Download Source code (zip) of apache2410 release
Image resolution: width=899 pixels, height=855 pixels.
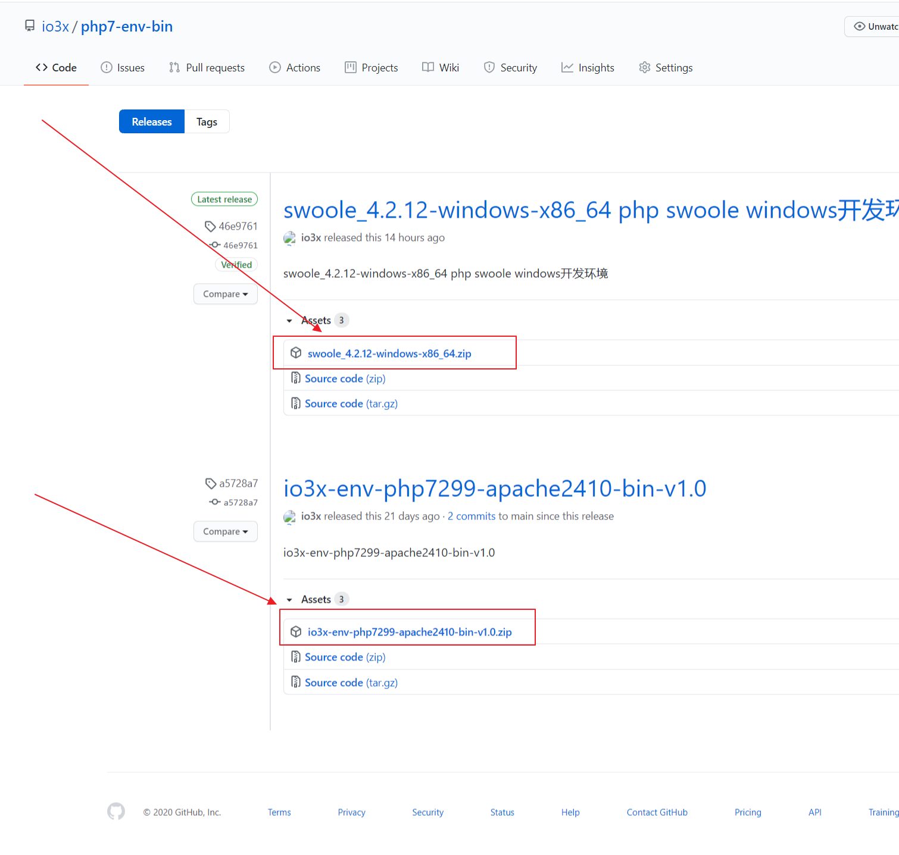(x=345, y=657)
